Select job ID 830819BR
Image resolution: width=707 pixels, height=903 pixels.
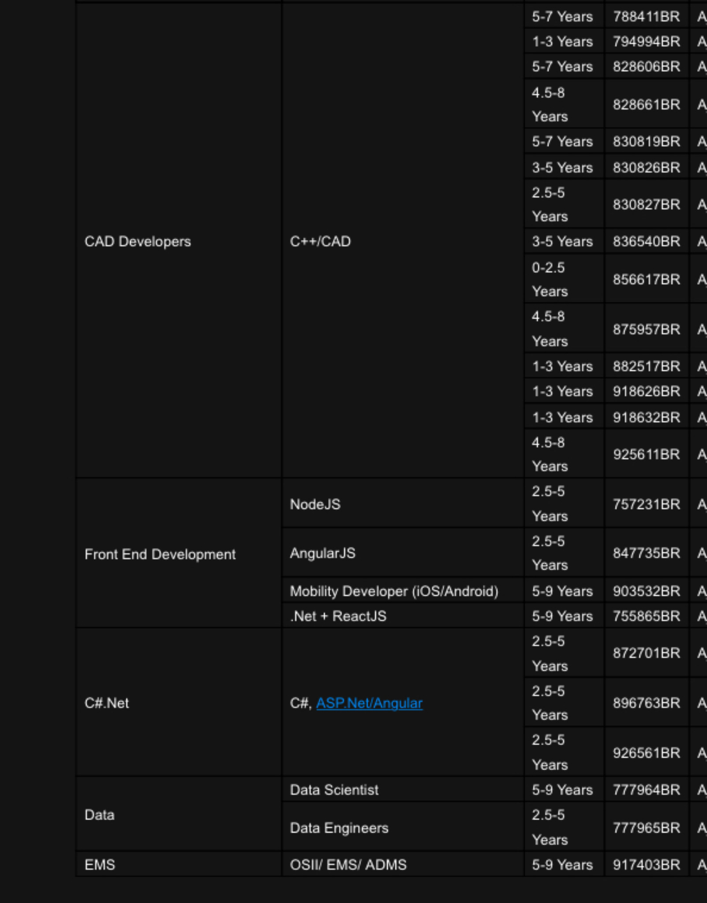point(646,142)
